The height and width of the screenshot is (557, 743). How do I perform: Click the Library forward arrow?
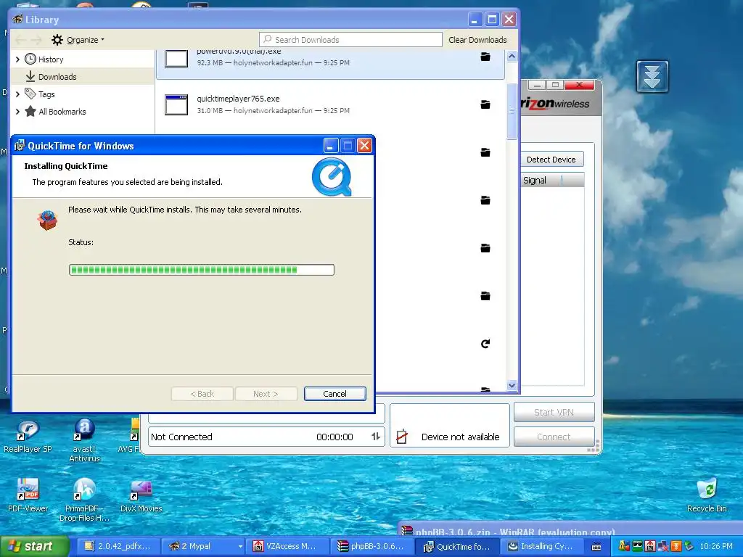tap(37, 40)
